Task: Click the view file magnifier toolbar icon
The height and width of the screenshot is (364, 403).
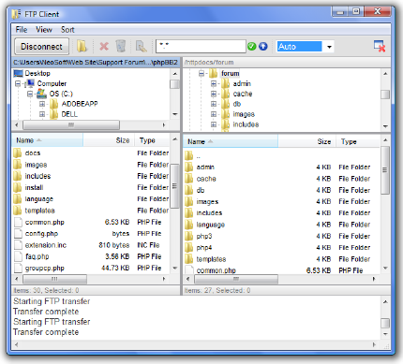Action: point(141,47)
